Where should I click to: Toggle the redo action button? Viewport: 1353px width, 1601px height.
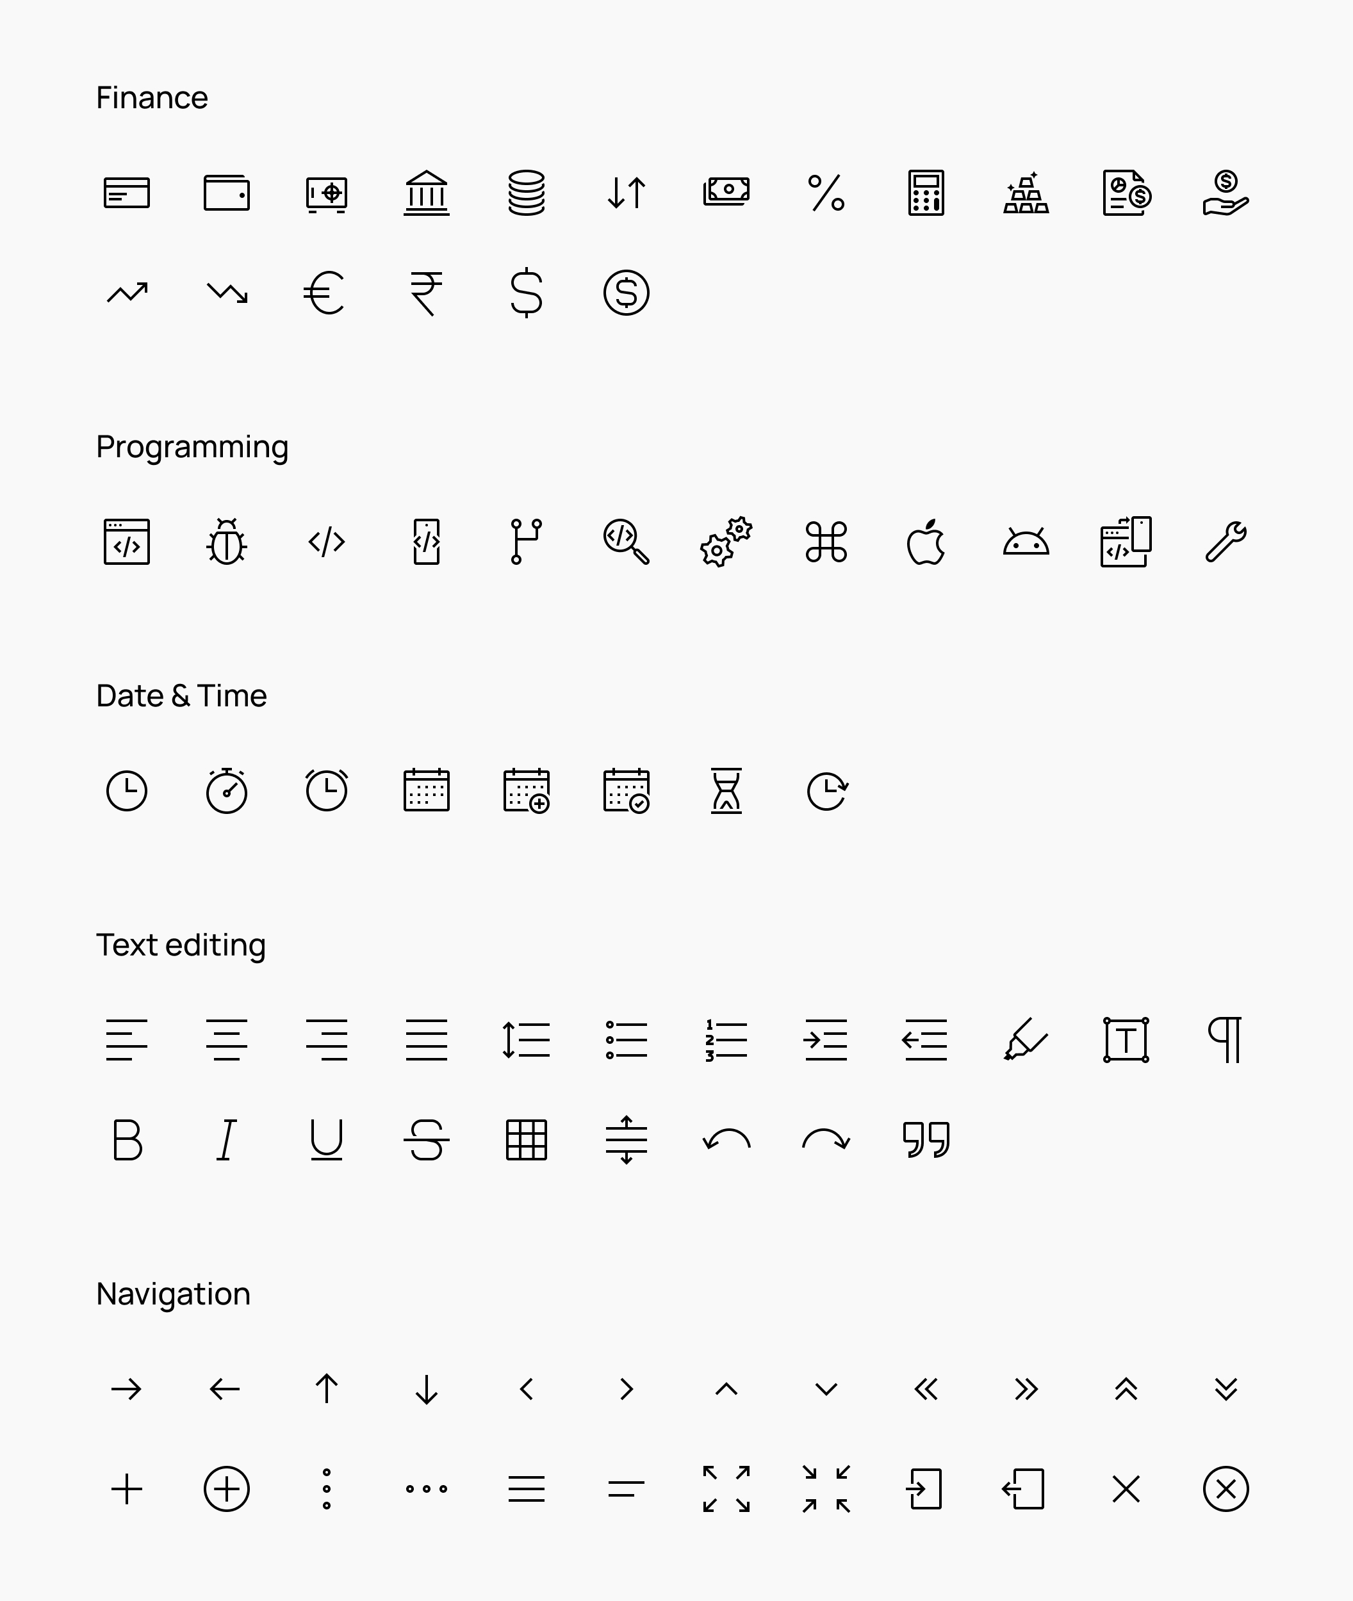(x=824, y=1138)
